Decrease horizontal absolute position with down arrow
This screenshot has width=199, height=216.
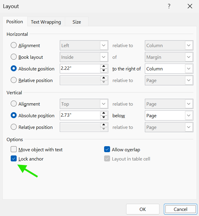104,70
